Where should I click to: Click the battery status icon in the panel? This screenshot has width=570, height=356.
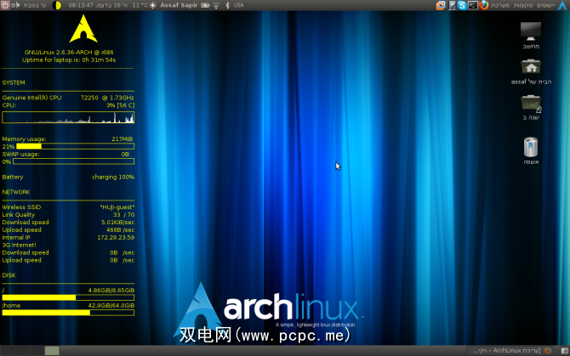[205, 5]
